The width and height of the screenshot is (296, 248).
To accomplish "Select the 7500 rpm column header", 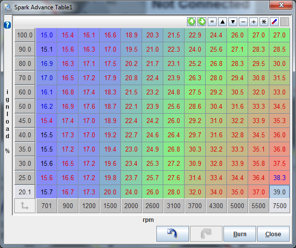I will click(279, 207).
